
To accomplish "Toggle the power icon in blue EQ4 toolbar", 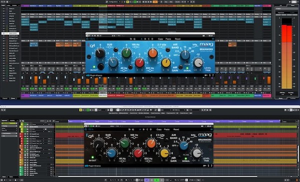I will pyautogui.click(x=87, y=39).
